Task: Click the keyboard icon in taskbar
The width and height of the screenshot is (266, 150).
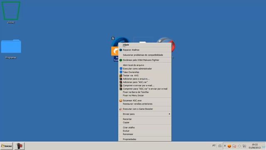Action: [220, 146]
